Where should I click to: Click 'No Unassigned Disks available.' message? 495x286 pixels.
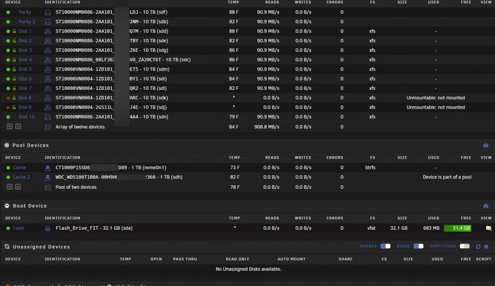point(248,269)
